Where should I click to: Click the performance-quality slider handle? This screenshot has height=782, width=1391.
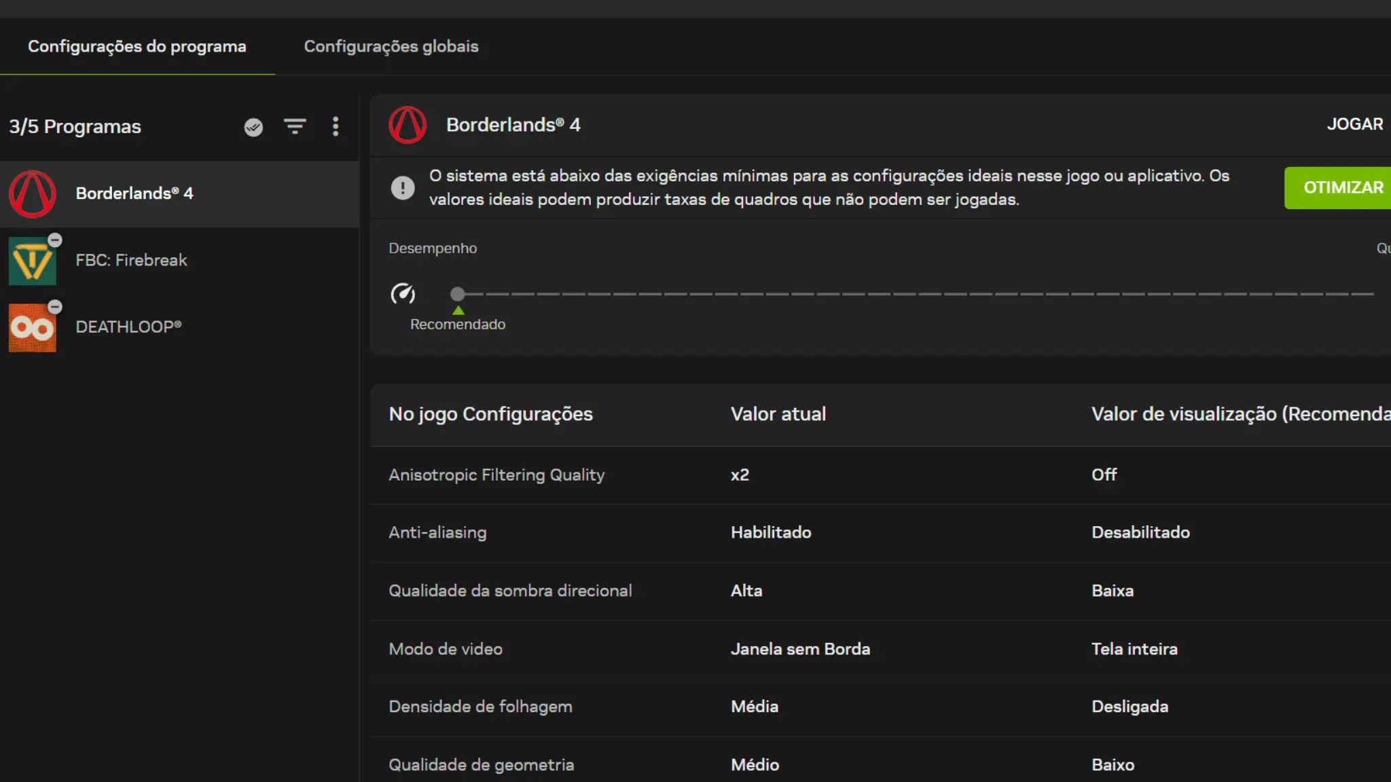tap(458, 294)
